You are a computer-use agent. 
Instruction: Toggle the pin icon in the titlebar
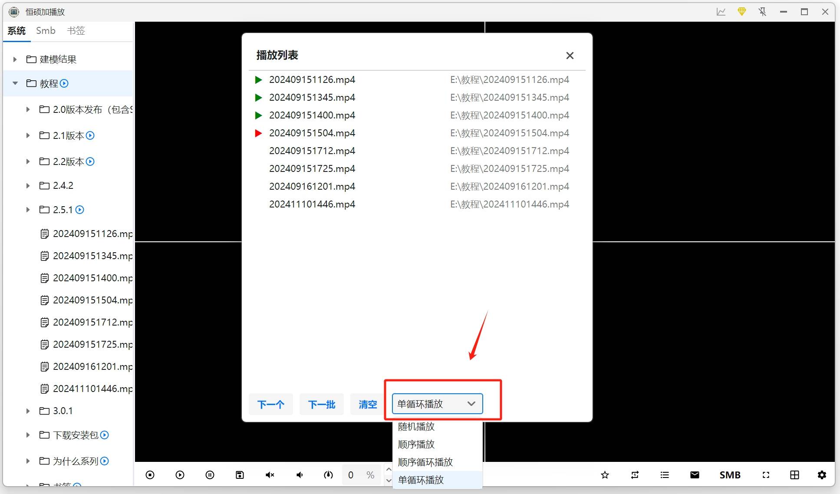tap(762, 12)
